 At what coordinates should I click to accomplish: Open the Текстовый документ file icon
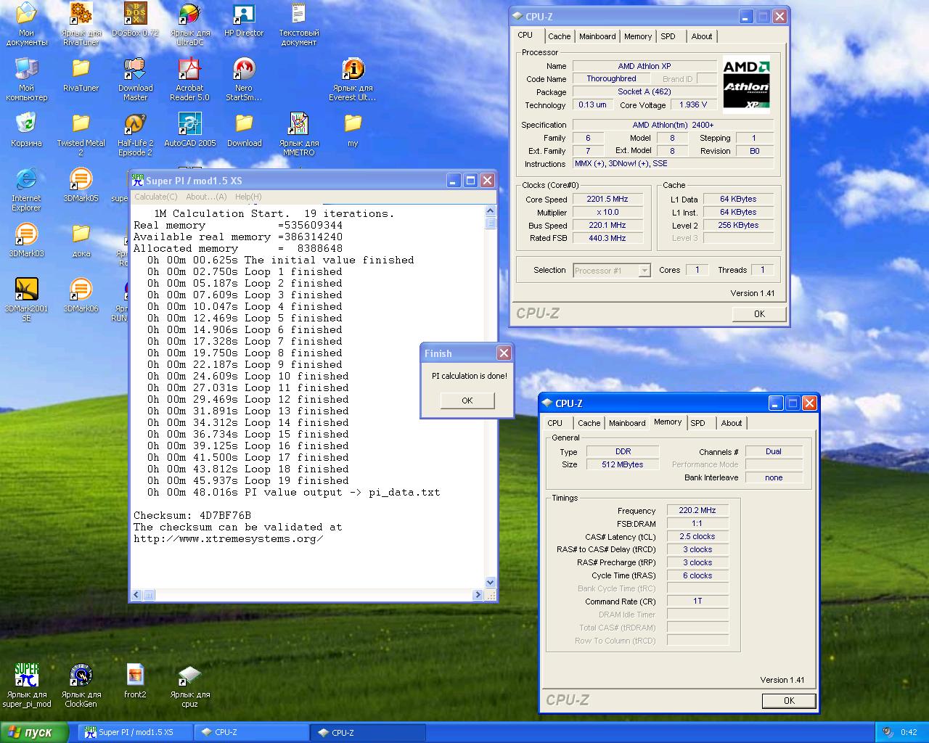point(298,14)
